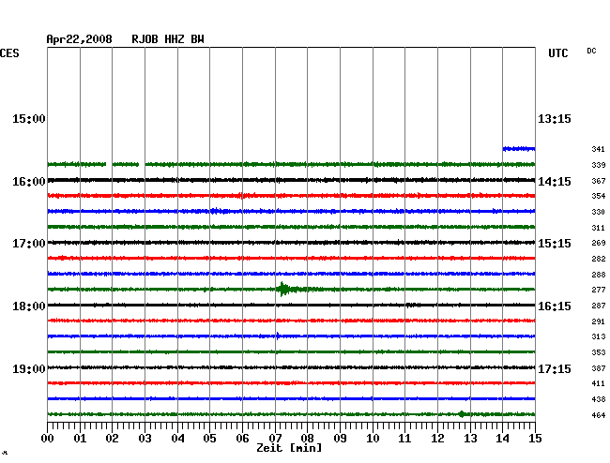The width and height of the screenshot is (610, 463).
Task: Click the DC value "353"
Action: (x=599, y=352)
